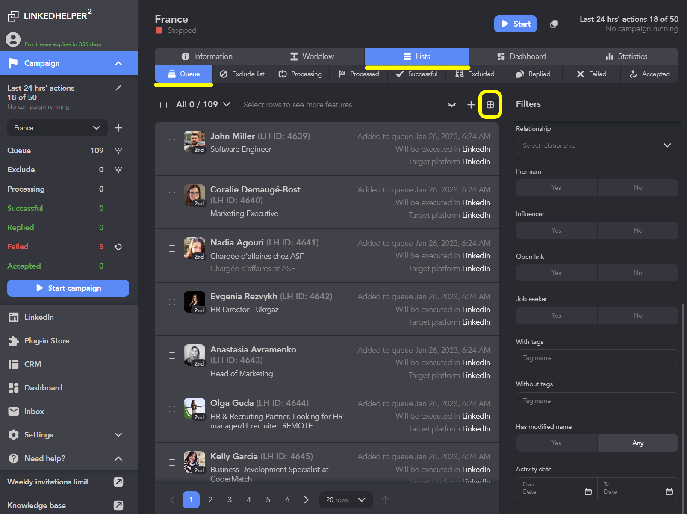
Task: Retry failed profiles with the refresh icon
Action: (118, 247)
